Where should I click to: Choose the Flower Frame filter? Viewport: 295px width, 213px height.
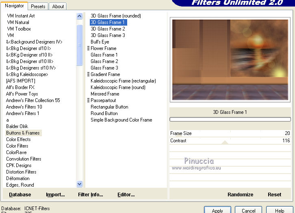[104, 48]
